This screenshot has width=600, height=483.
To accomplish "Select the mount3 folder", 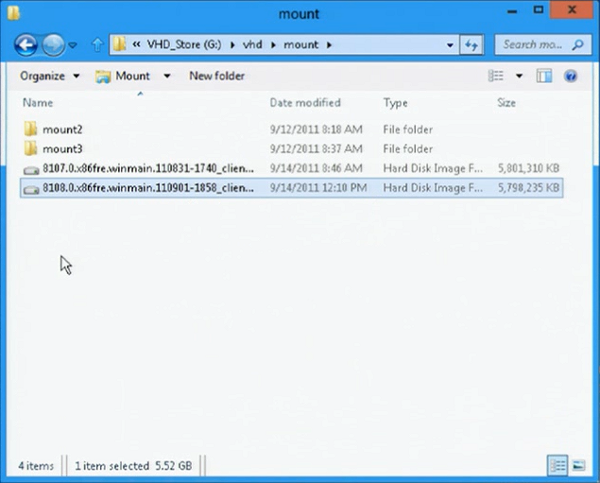I will tap(62, 149).
